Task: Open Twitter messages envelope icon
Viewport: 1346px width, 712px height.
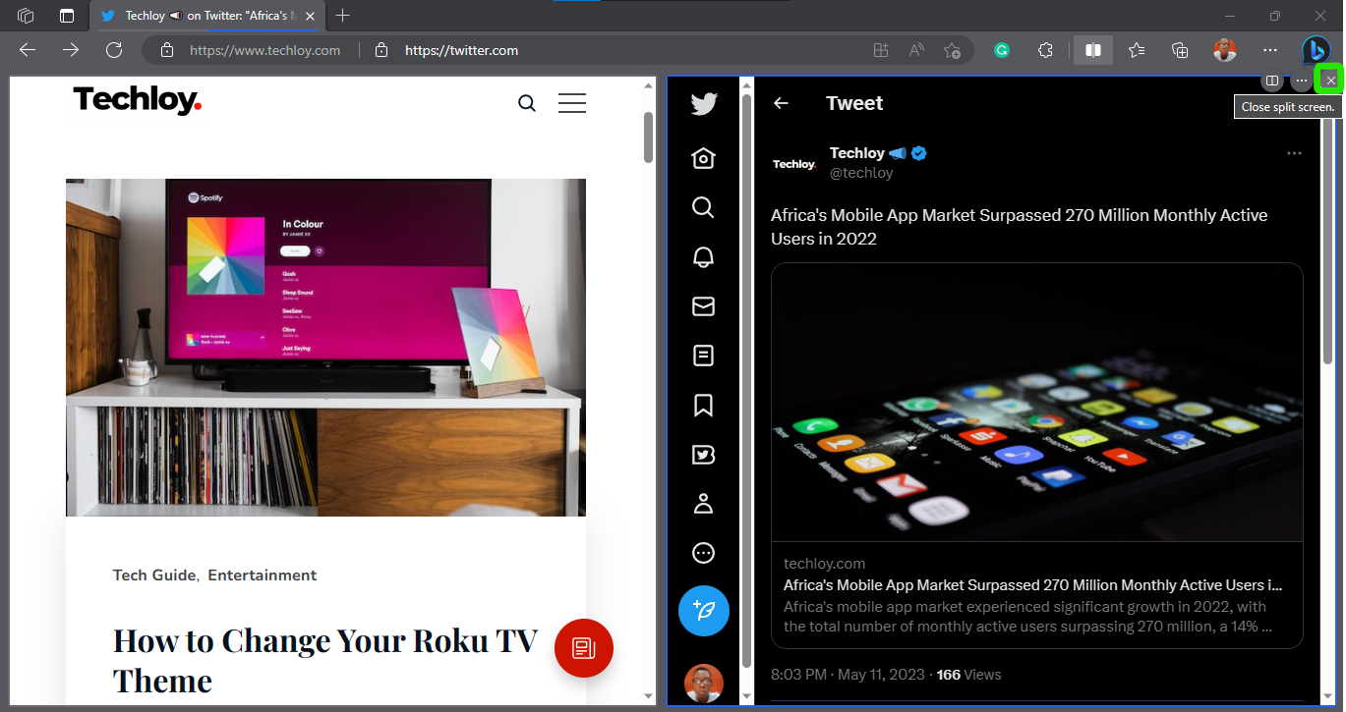Action: pyautogui.click(x=703, y=306)
